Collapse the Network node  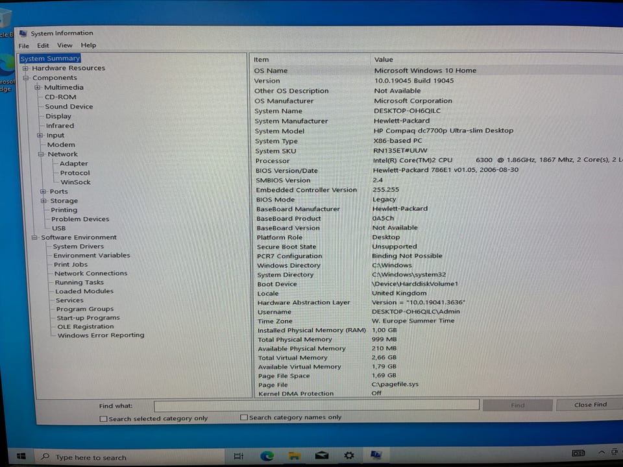(x=41, y=154)
